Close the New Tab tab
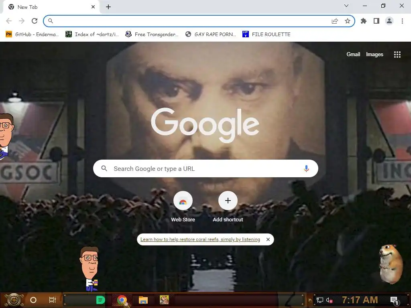The height and width of the screenshot is (308, 411). click(x=93, y=7)
